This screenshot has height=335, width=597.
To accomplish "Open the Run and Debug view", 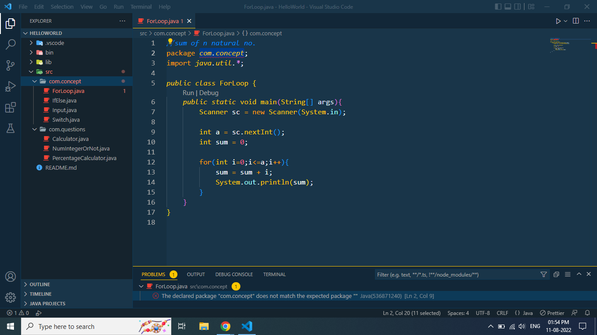I will [x=10, y=86].
